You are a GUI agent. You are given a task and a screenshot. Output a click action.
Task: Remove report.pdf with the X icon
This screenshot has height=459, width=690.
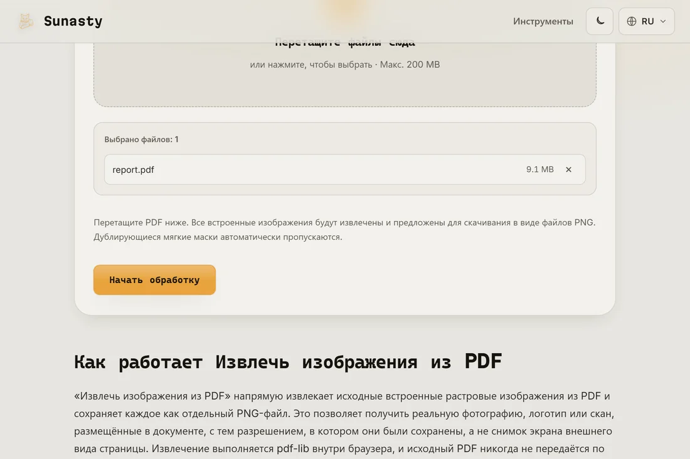point(568,170)
